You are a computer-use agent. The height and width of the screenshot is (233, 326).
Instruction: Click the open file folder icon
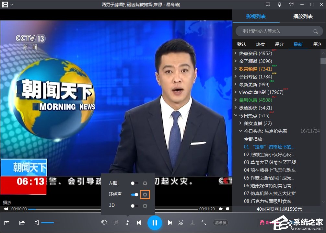click(22, 223)
